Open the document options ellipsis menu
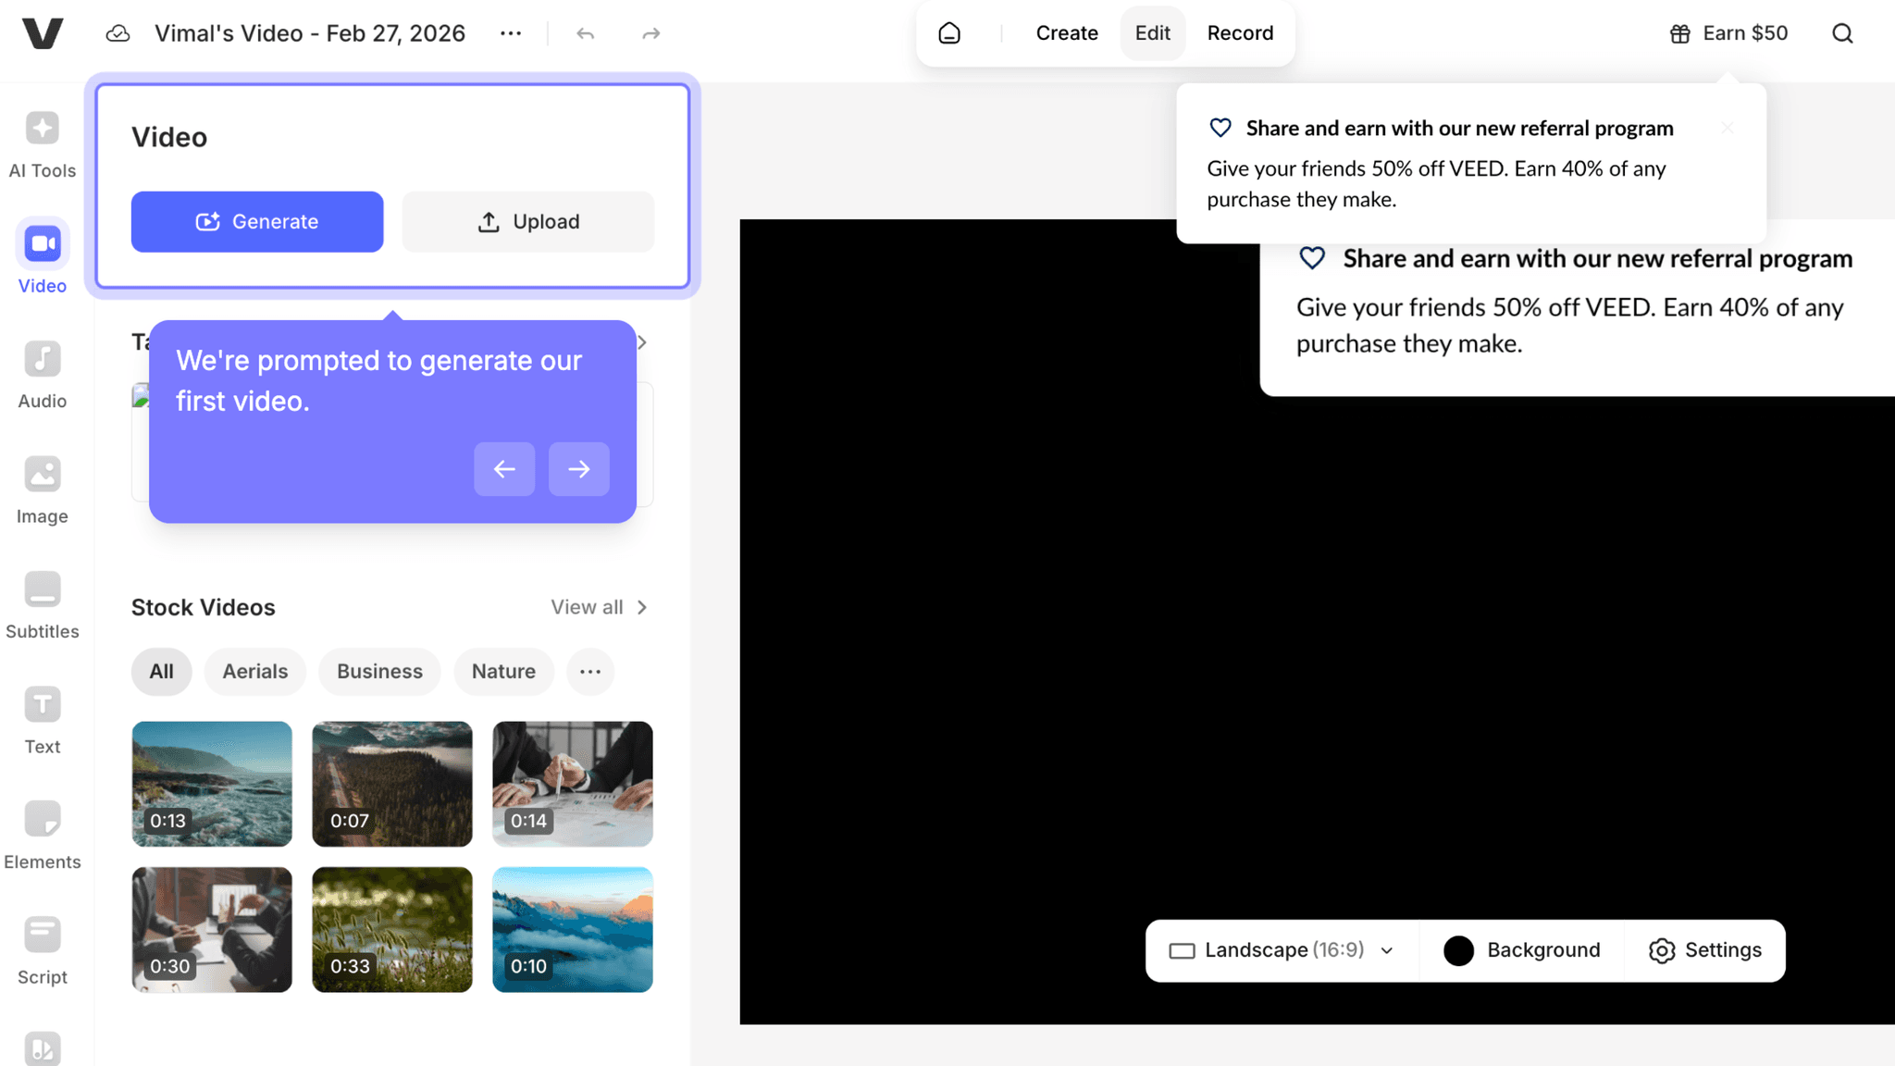This screenshot has width=1895, height=1066. (511, 33)
